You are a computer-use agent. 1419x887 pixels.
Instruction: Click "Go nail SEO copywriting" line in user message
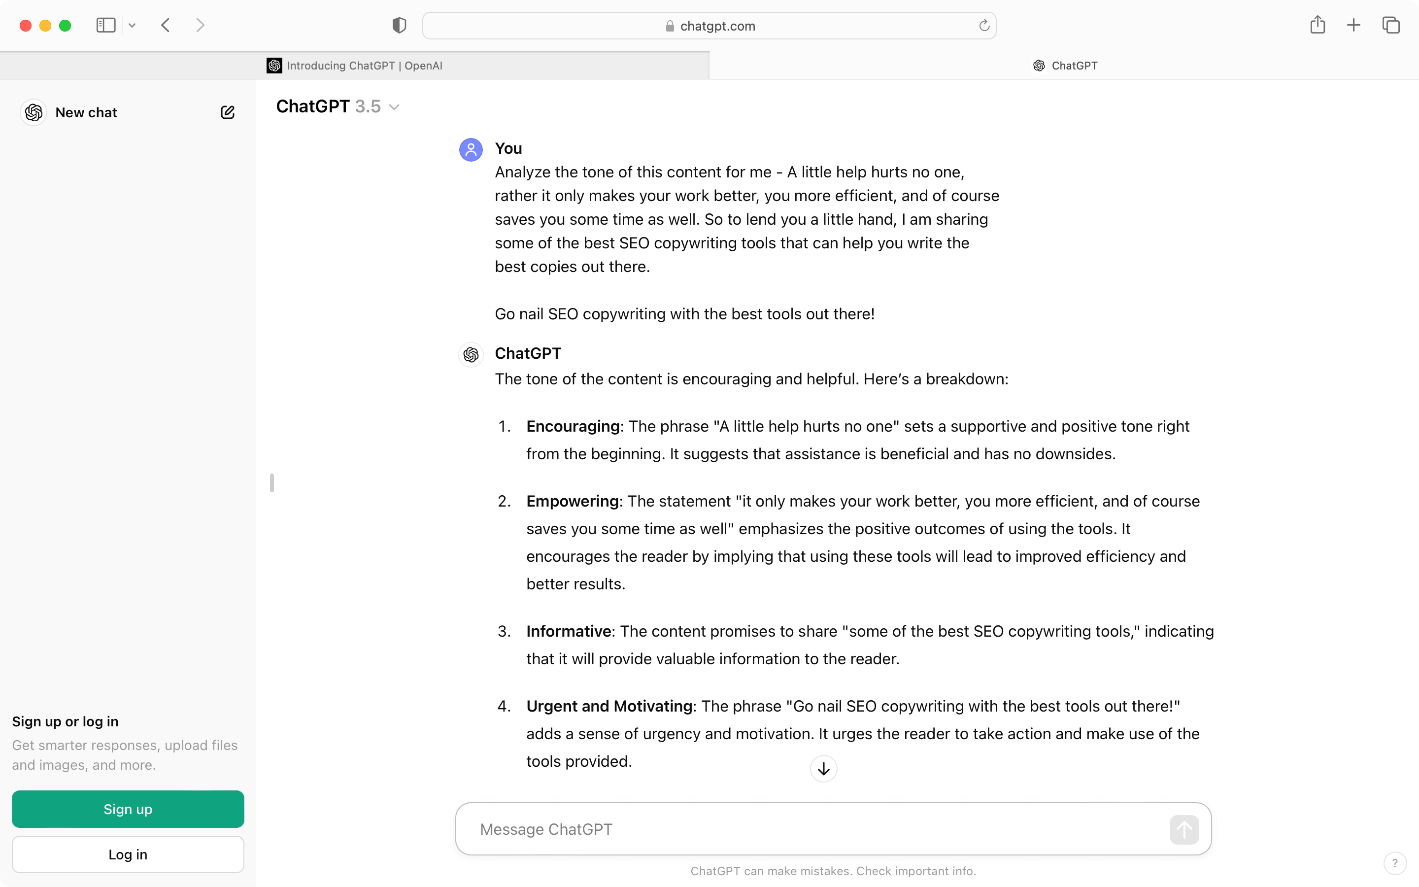(x=684, y=314)
